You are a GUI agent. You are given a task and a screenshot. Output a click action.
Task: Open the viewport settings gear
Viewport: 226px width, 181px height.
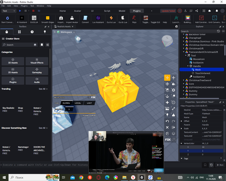177,27
